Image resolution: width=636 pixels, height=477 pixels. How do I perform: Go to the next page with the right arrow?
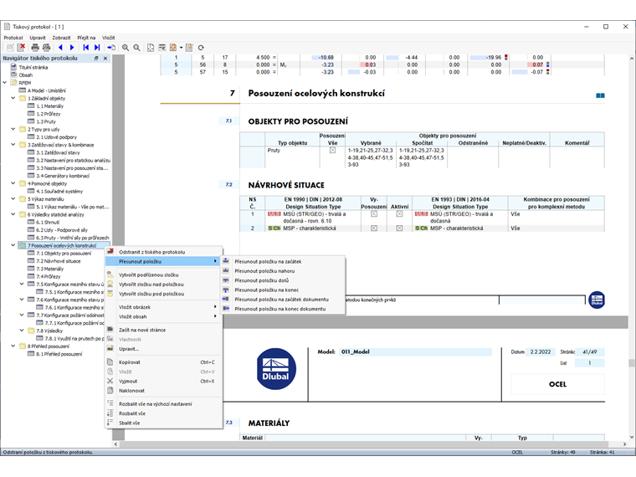point(72,48)
